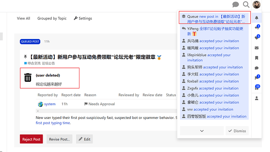Click the Reject Post button
This screenshot has height=152, width=270.
[x=31, y=139]
